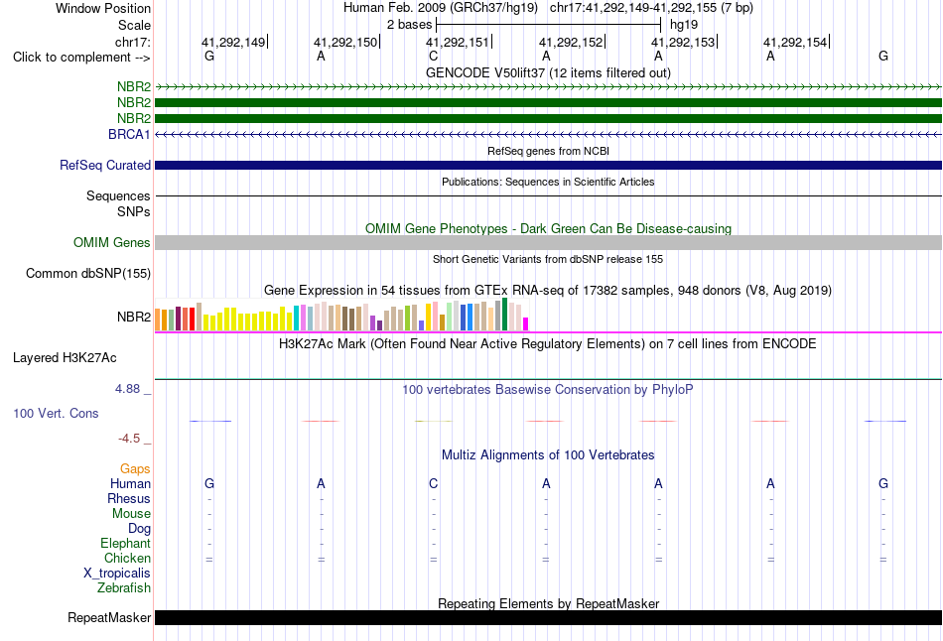Open GTEx 'Gene Expression in 54 tissues' title
The image size is (943, 641).
click(x=548, y=291)
